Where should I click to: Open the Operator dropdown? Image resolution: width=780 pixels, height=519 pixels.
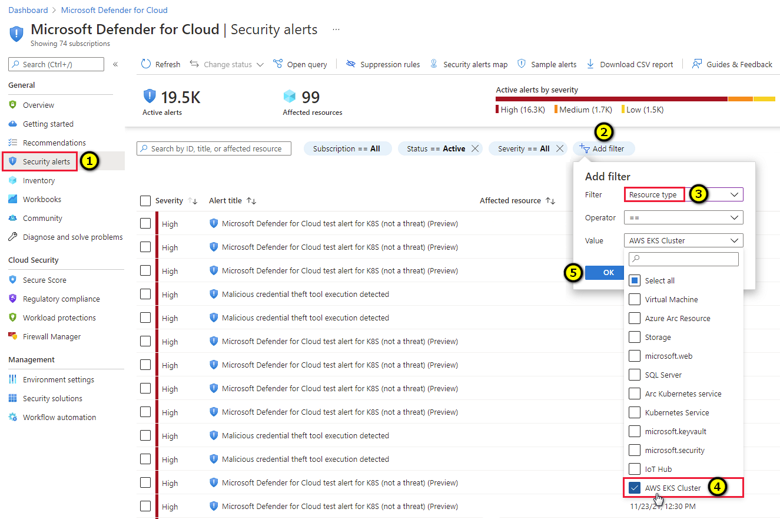683,217
